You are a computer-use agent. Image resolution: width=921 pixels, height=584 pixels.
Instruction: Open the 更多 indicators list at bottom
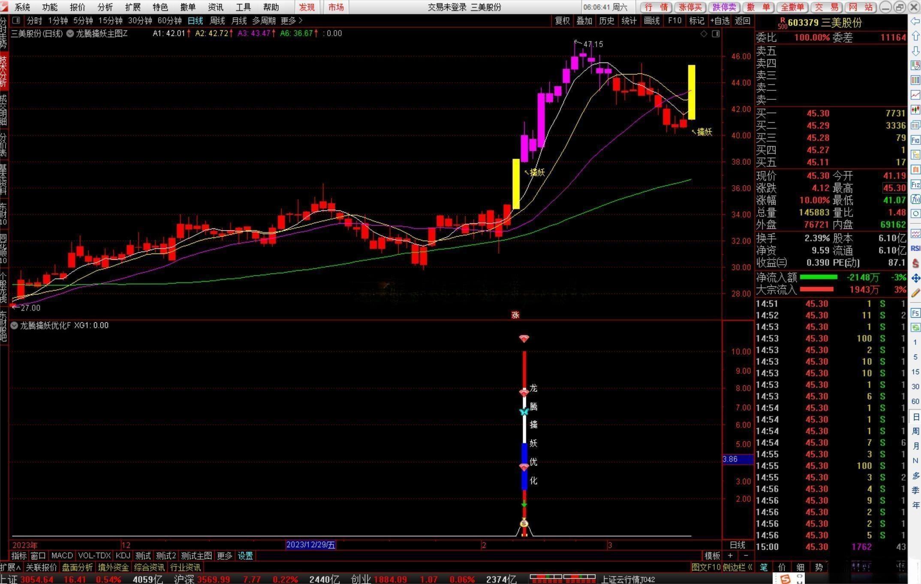point(224,556)
